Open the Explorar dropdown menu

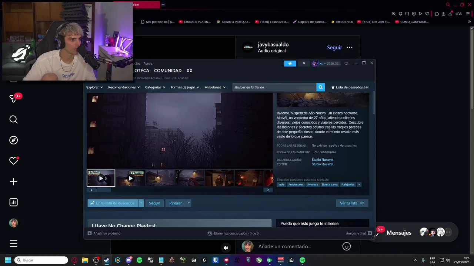coord(94,87)
